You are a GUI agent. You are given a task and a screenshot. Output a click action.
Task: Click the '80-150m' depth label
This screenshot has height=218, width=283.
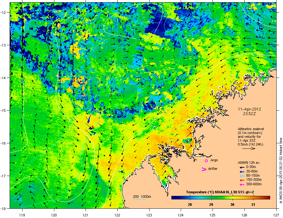pos(253,176)
